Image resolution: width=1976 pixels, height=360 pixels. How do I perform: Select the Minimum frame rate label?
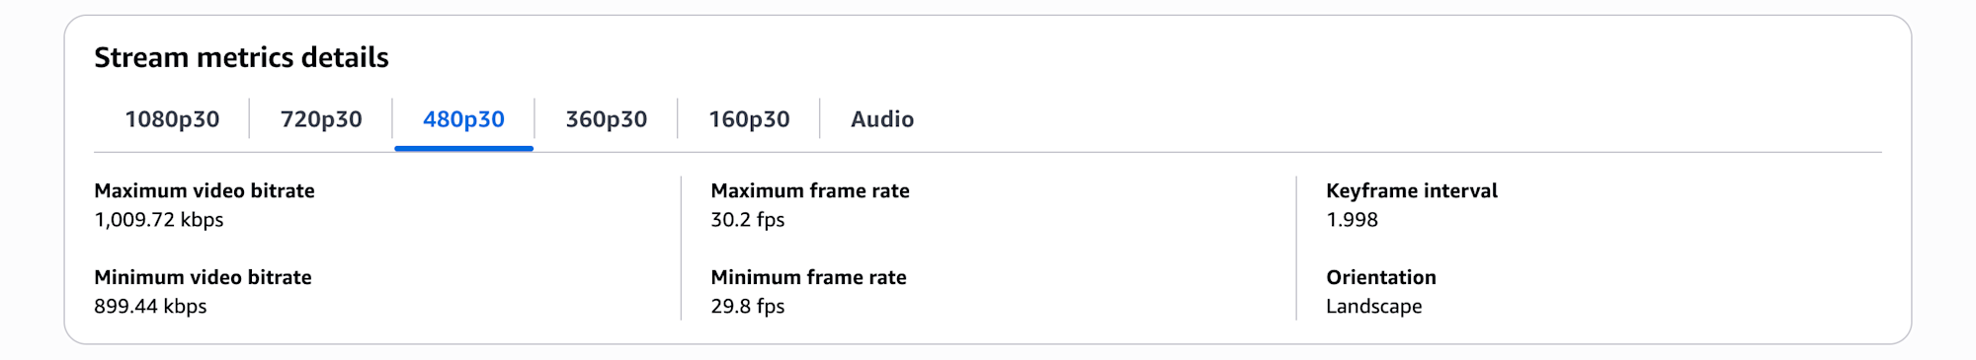[x=808, y=277]
